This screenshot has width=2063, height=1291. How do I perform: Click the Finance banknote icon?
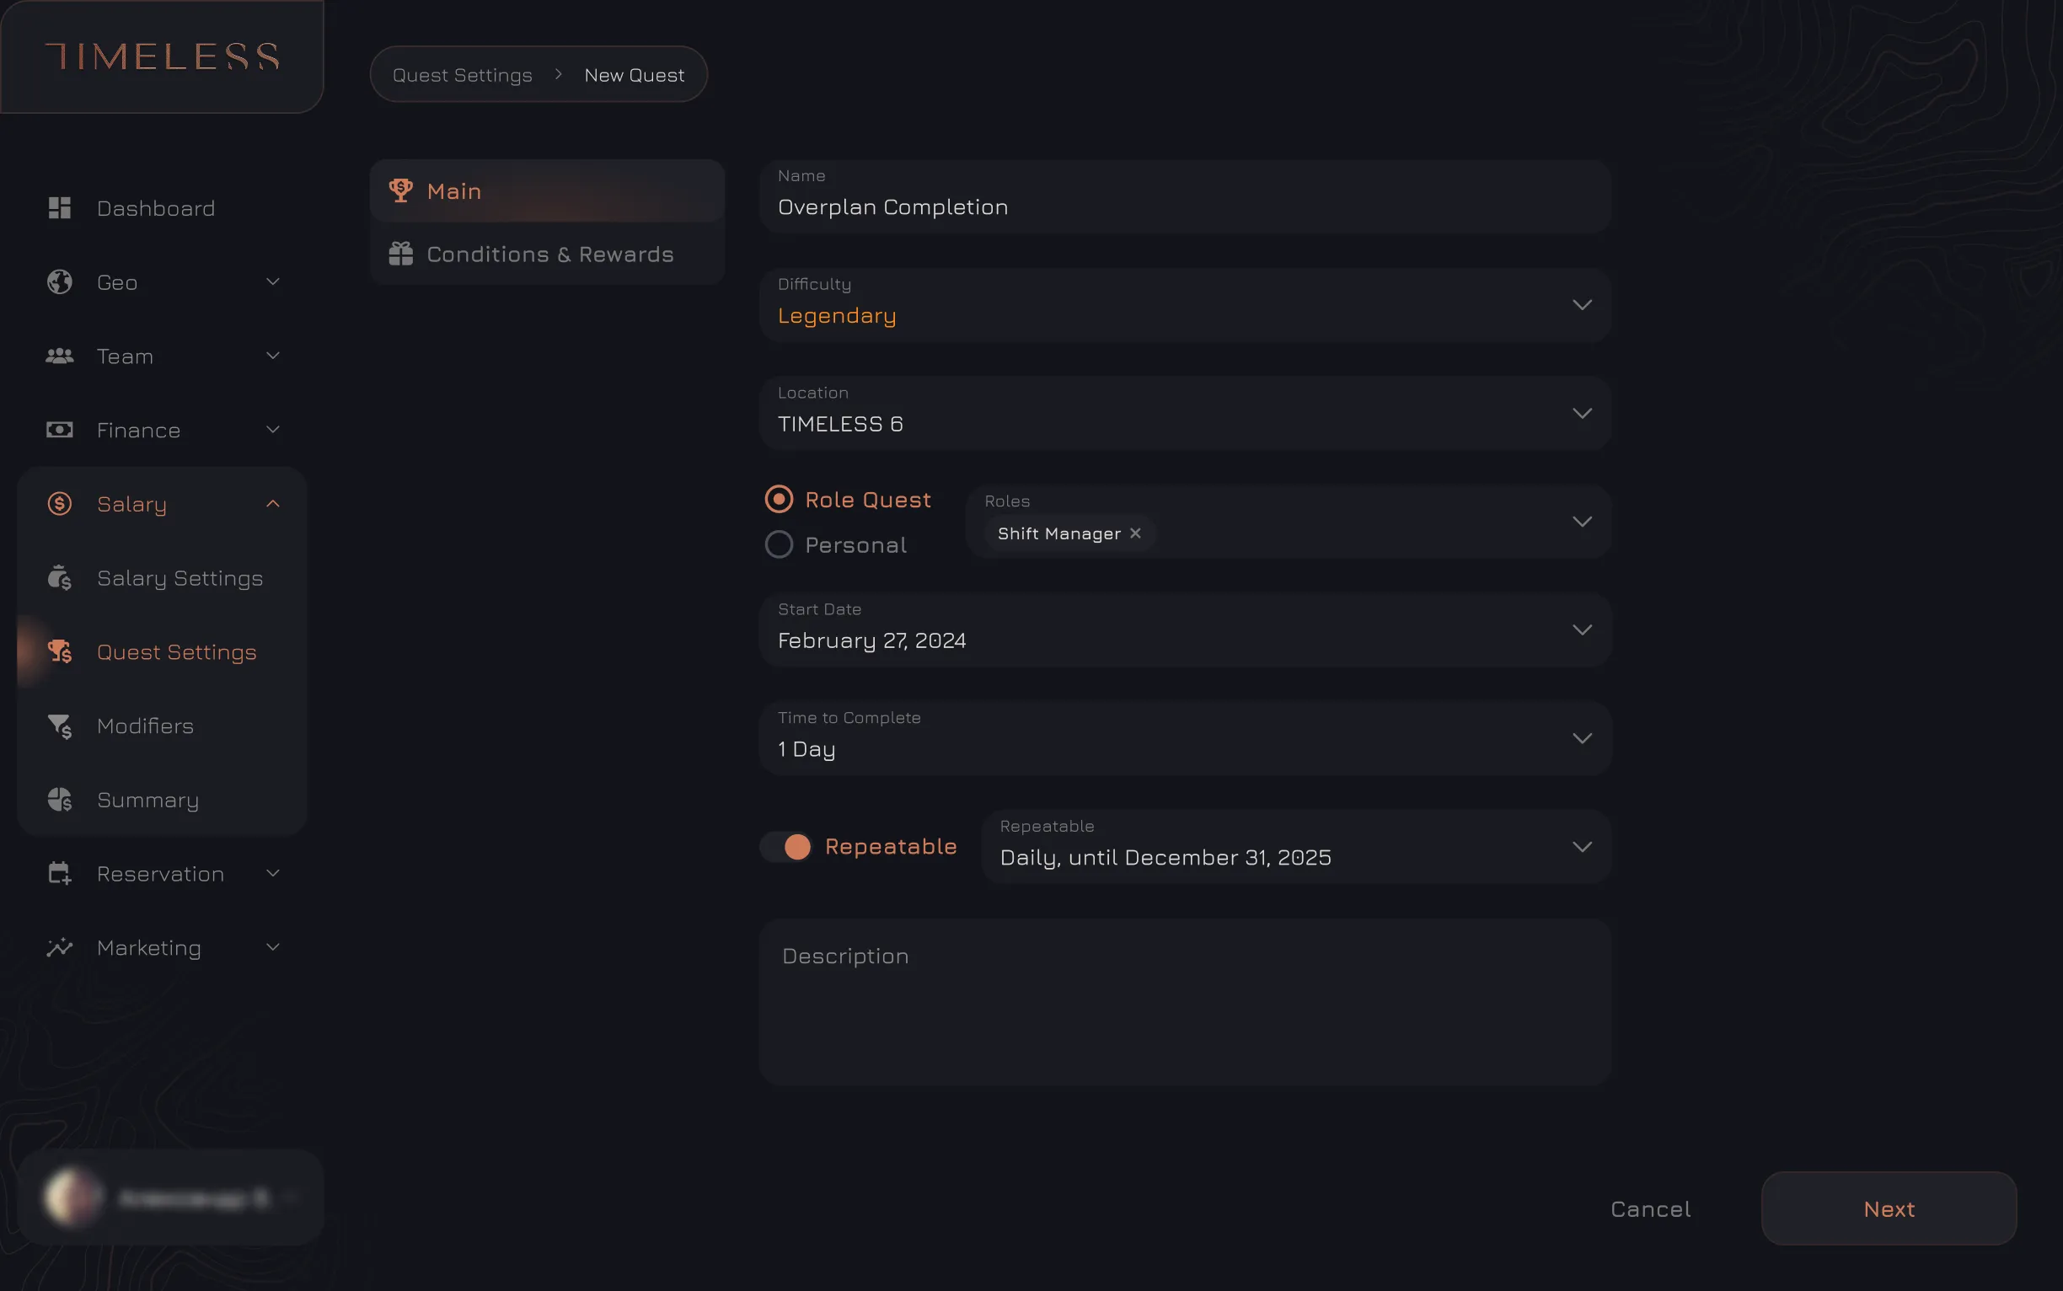point(59,430)
